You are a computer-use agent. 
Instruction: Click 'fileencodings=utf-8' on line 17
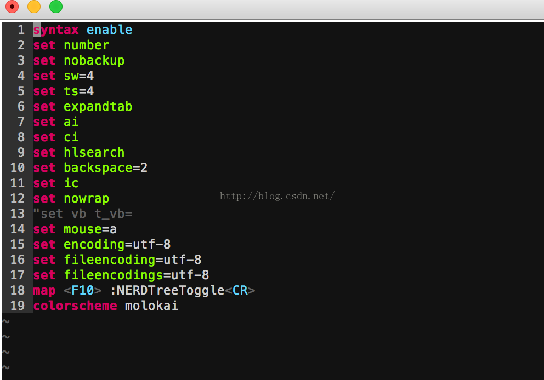pos(137,275)
